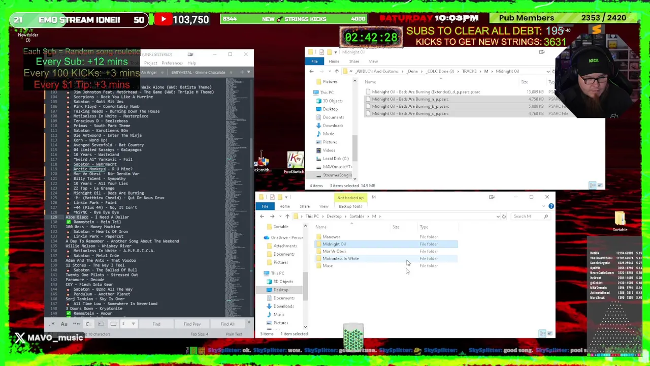Click Plain Text syntax in Sublime status bar
Viewport: 650px width, 366px height.
point(234,334)
